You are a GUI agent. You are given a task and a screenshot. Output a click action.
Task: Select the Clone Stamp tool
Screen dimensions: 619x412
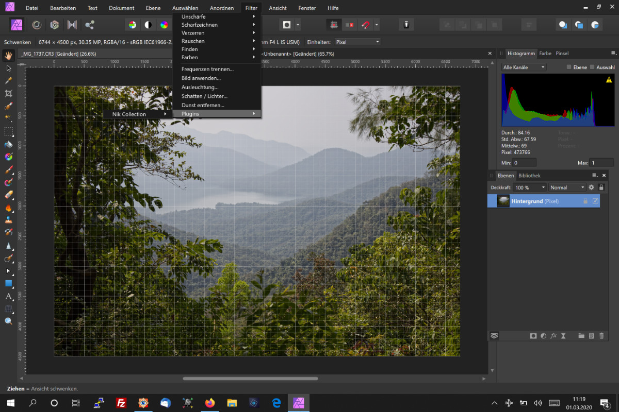[8, 220]
